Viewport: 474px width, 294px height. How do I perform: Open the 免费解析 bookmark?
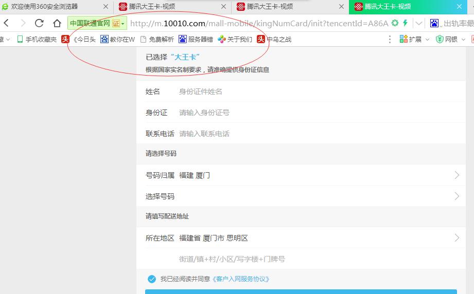(157, 39)
